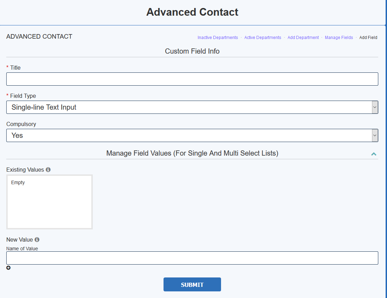The width and height of the screenshot is (387, 298).
Task: Click the Existing Values list box
Action: [x=50, y=202]
